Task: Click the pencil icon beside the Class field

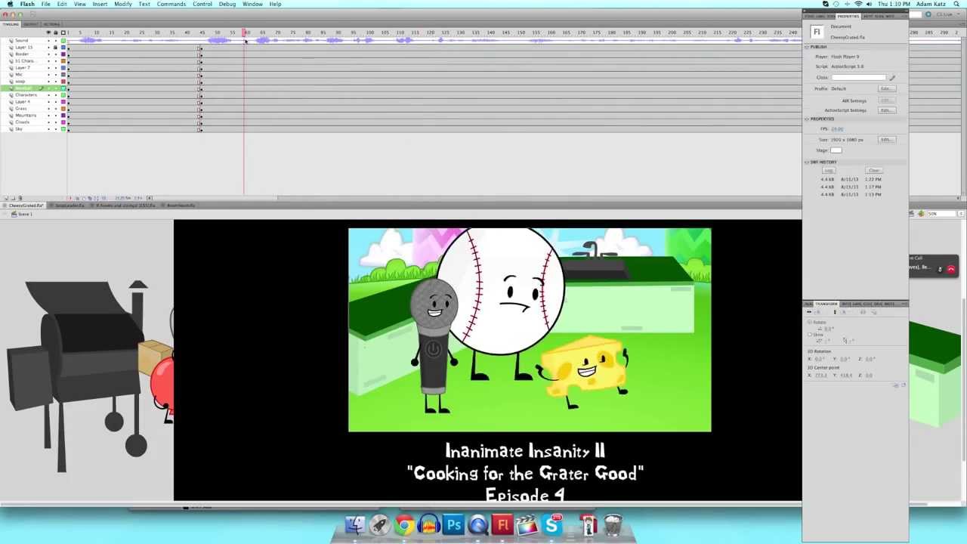Action: (x=892, y=78)
